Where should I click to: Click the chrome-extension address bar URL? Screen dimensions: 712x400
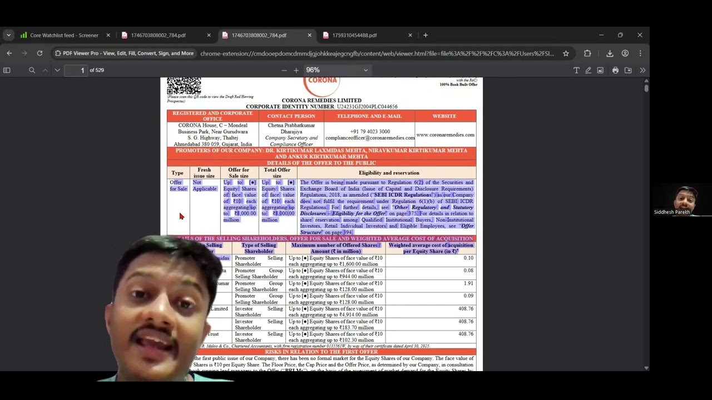(x=377, y=53)
